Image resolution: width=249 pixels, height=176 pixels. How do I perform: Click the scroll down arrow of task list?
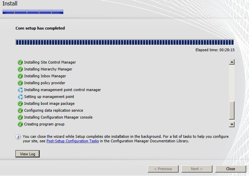tap(232, 124)
